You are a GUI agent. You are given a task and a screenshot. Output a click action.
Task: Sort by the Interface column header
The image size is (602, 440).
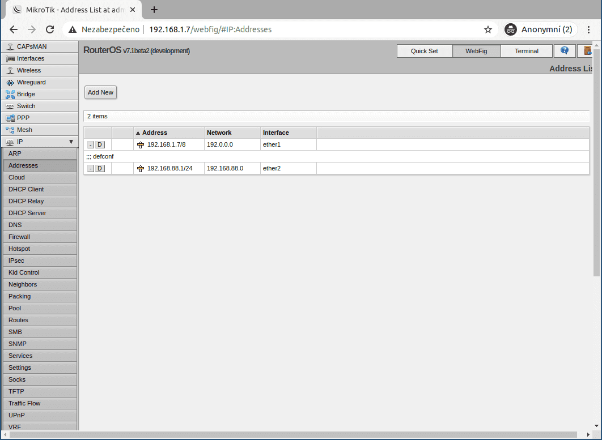(x=289, y=133)
